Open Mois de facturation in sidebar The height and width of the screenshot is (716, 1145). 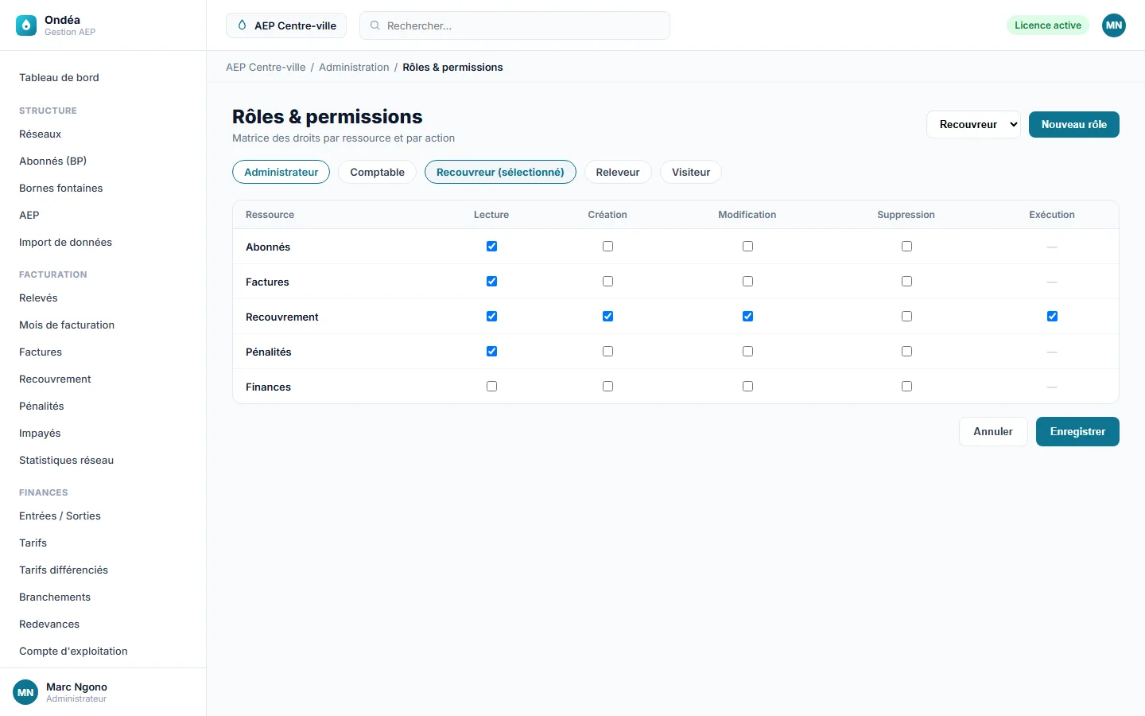click(x=103, y=325)
